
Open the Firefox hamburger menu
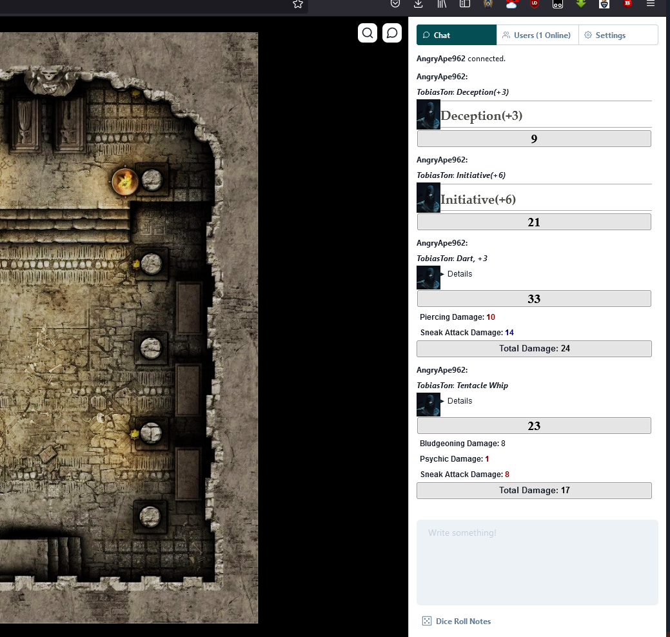click(x=651, y=5)
